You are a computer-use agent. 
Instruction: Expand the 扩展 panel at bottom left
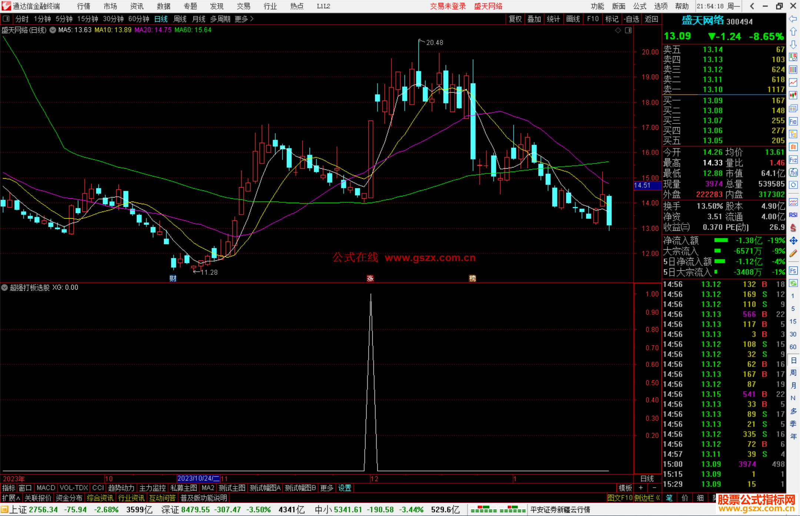point(11,498)
